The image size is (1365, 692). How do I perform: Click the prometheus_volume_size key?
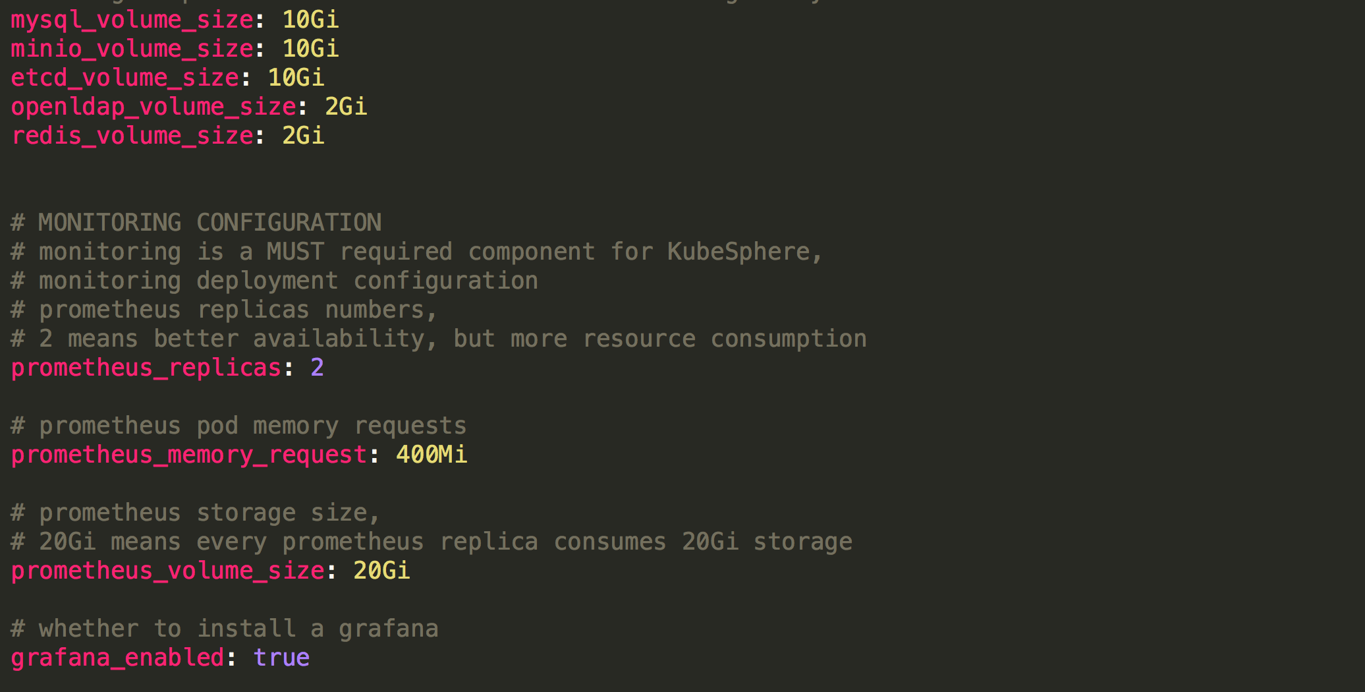pos(167,571)
